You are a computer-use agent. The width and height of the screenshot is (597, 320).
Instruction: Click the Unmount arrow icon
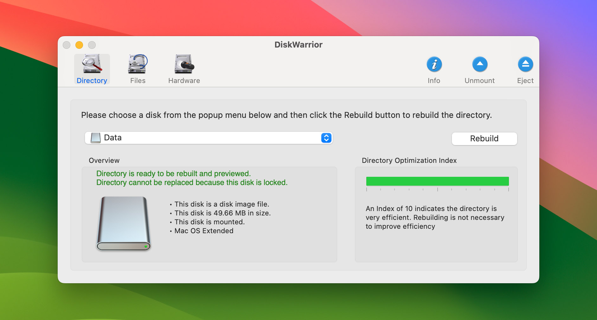480,64
